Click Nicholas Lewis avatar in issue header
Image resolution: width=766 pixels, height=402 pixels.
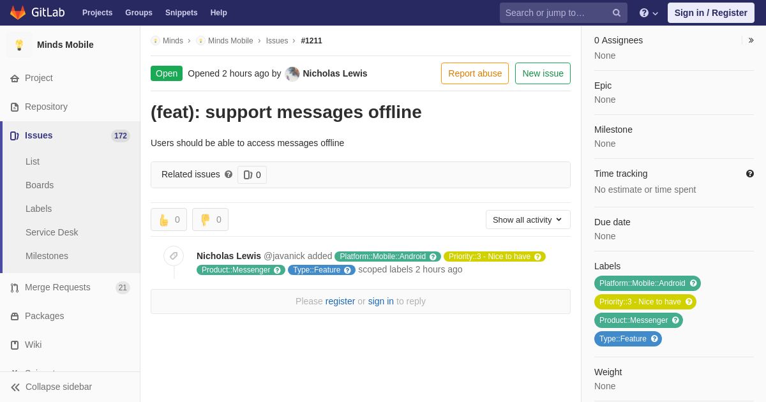coord(292,73)
